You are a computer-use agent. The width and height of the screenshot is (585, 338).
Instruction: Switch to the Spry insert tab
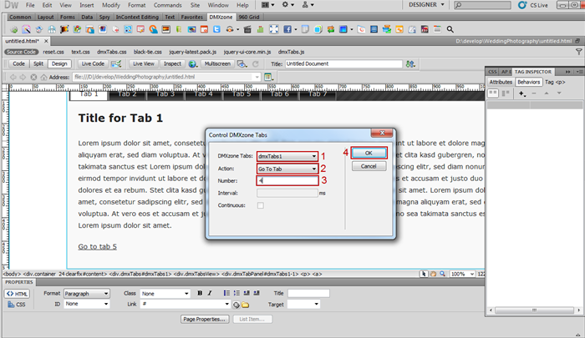(104, 18)
